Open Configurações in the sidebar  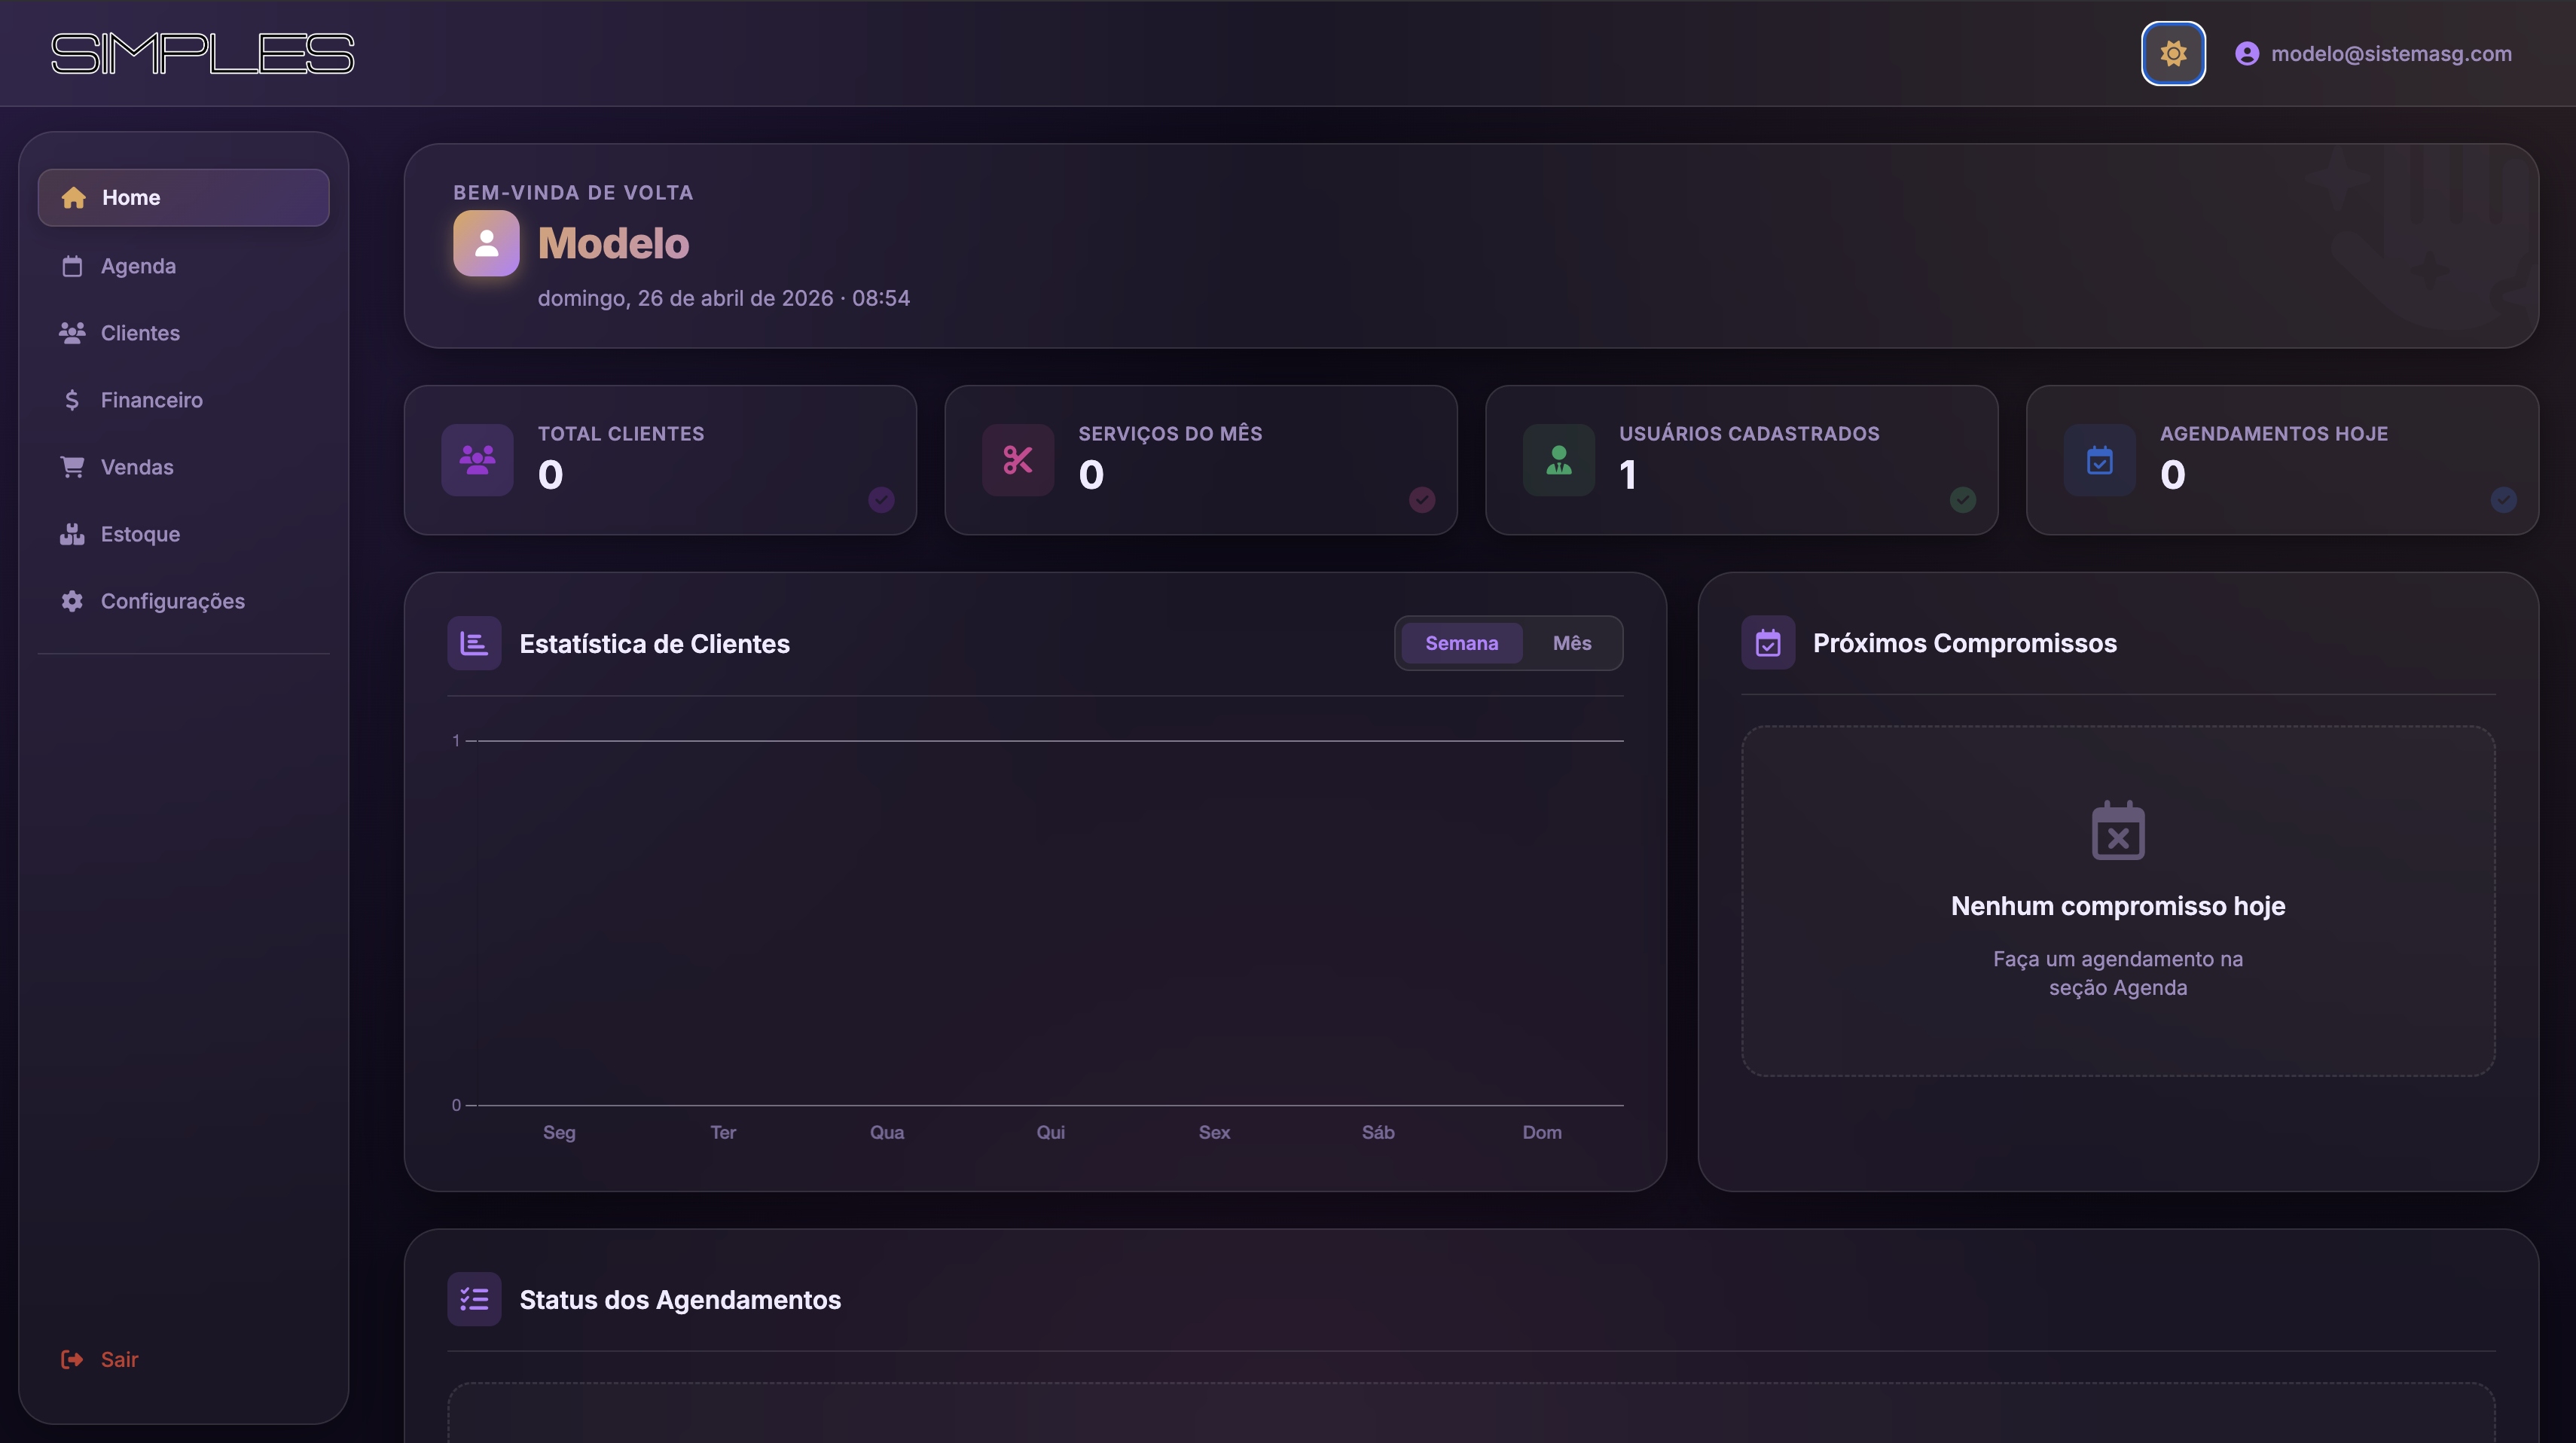183,601
